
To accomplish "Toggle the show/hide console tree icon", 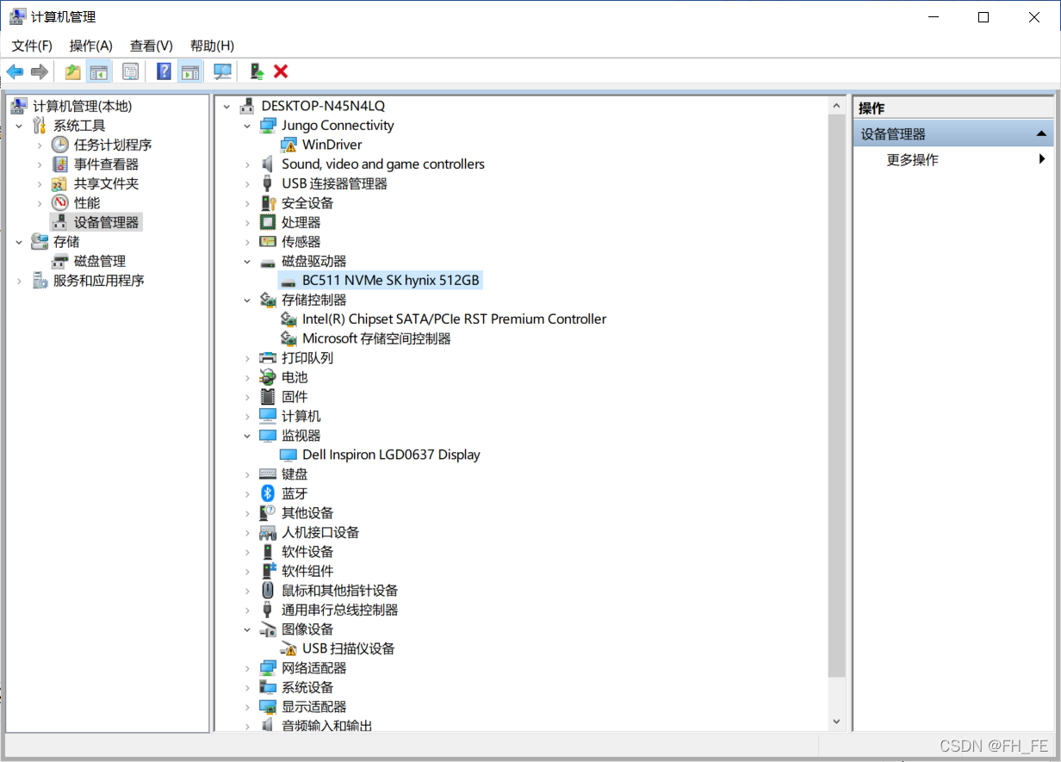I will (99, 71).
